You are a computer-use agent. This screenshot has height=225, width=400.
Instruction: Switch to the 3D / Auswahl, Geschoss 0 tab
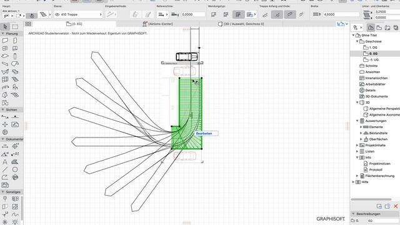[241, 24]
